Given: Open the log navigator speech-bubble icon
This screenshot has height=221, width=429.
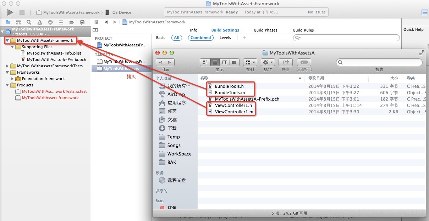Looking at the screenshot, I should tap(82, 22).
